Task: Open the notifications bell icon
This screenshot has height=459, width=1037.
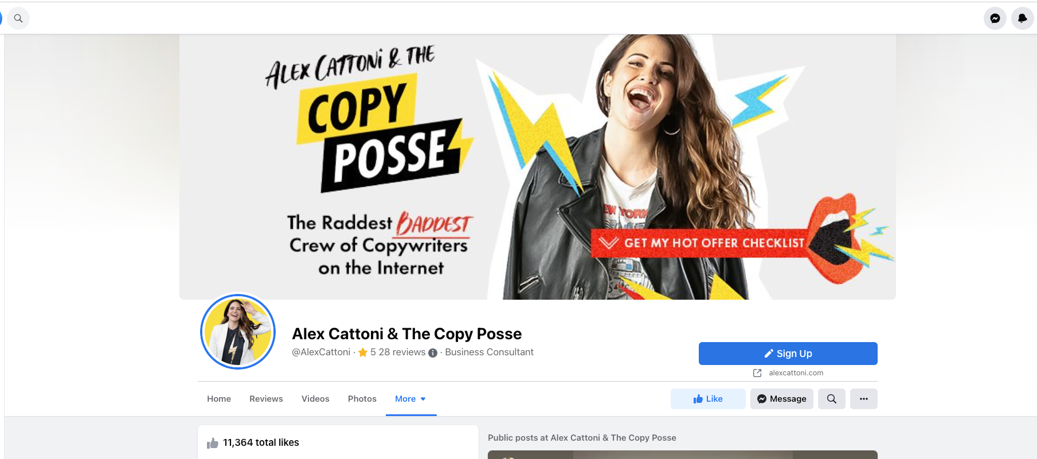Action: tap(1022, 18)
